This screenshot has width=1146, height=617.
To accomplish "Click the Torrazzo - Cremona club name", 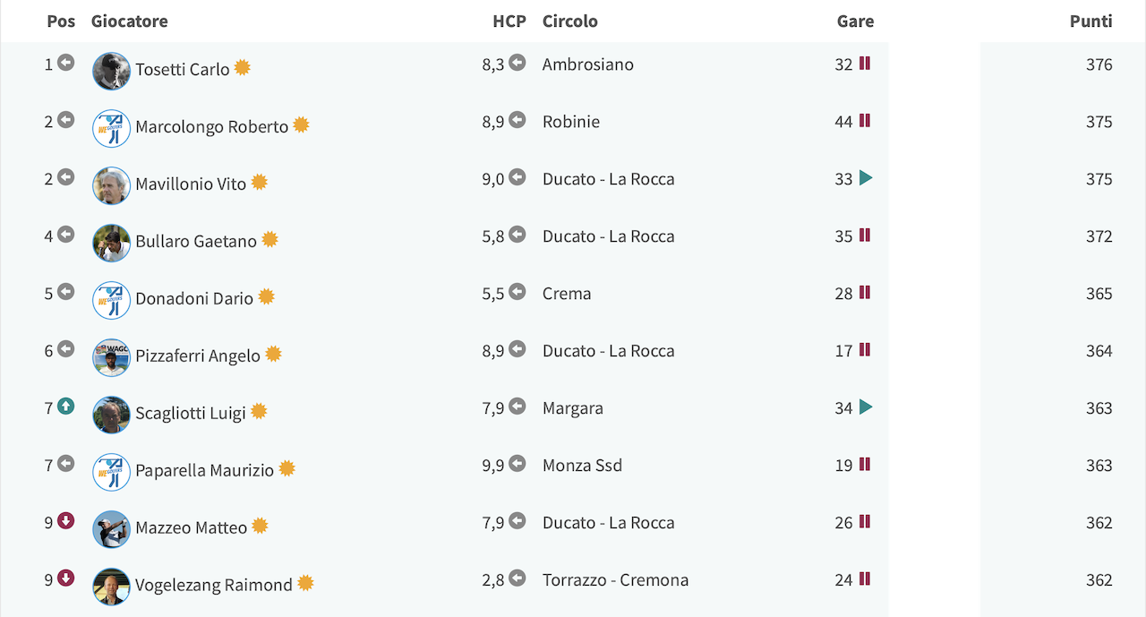I will [x=616, y=579].
